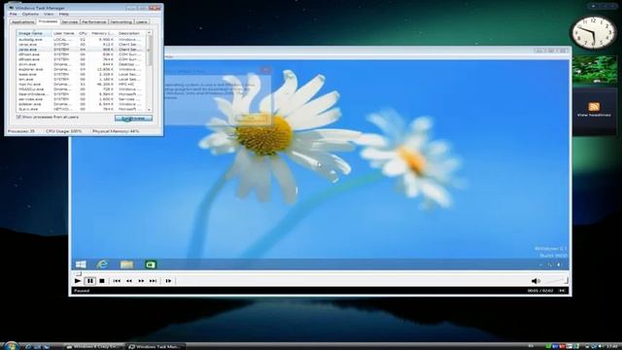Select the audiodg.exe process row
Screen dimensions: 622x350
82,40
